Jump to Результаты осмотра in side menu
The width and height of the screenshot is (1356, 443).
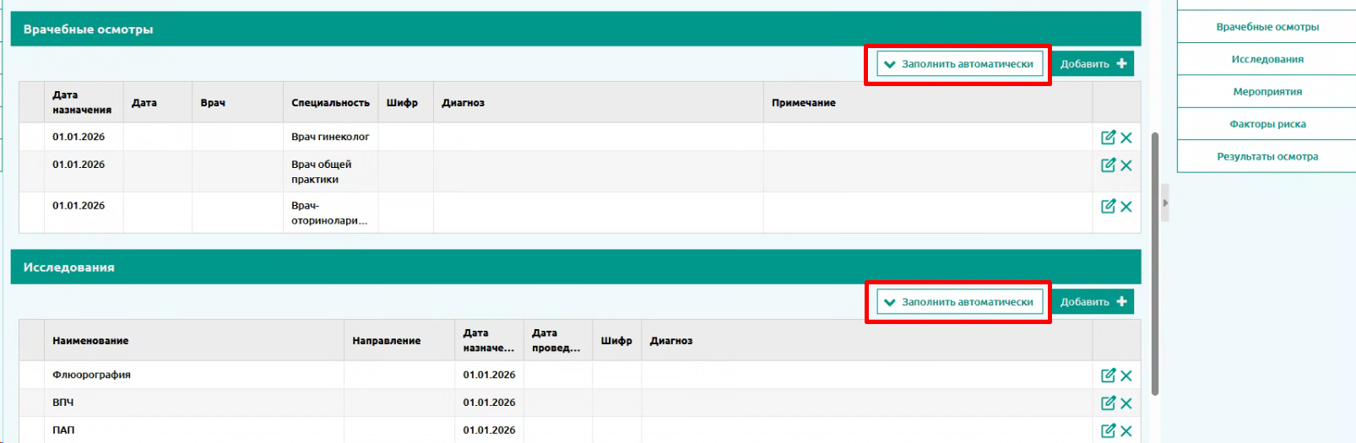(1267, 157)
